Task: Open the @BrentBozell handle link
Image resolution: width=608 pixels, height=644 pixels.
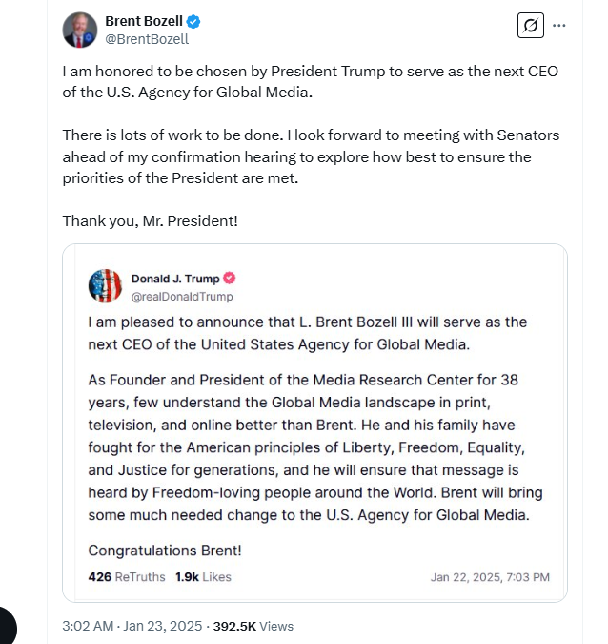Action: coord(147,39)
